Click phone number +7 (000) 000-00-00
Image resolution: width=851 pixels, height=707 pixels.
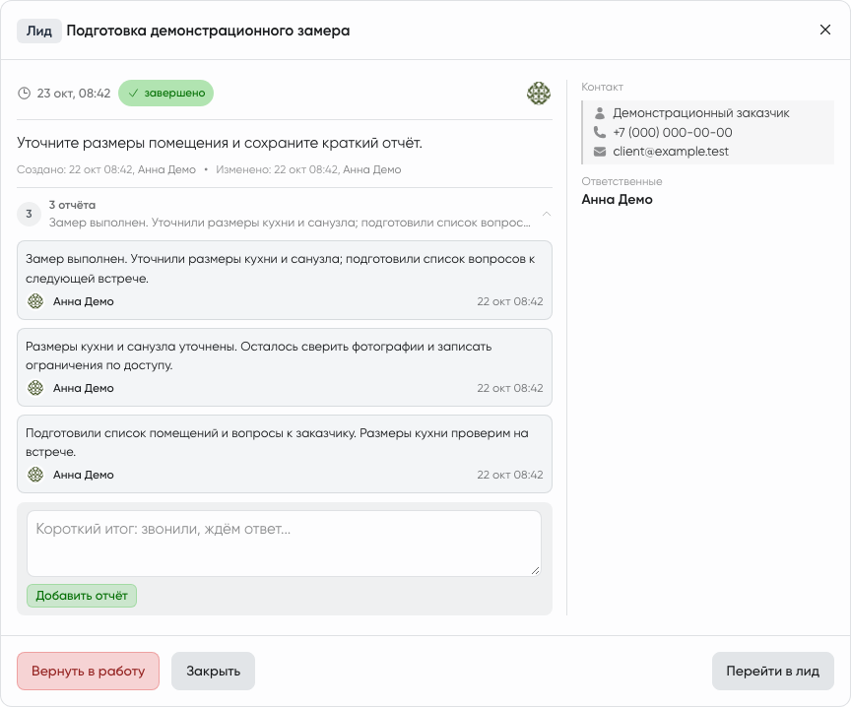[x=673, y=132]
